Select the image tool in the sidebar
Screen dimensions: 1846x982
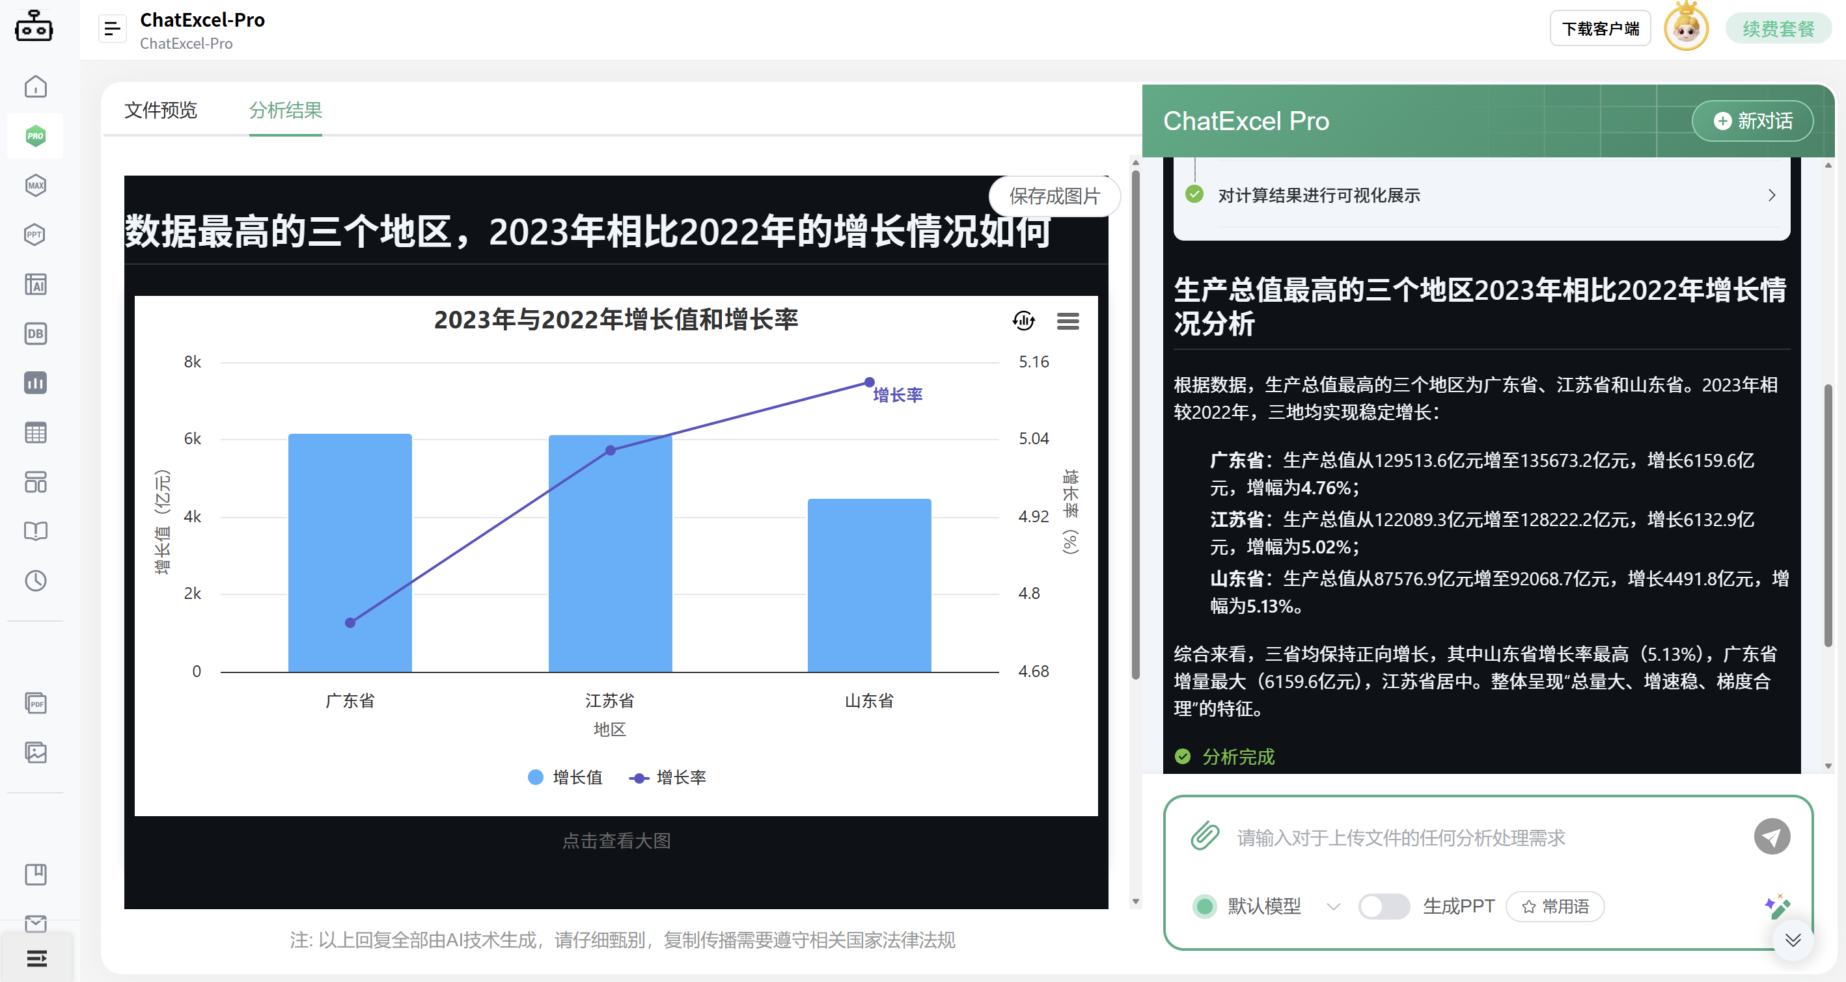34,752
